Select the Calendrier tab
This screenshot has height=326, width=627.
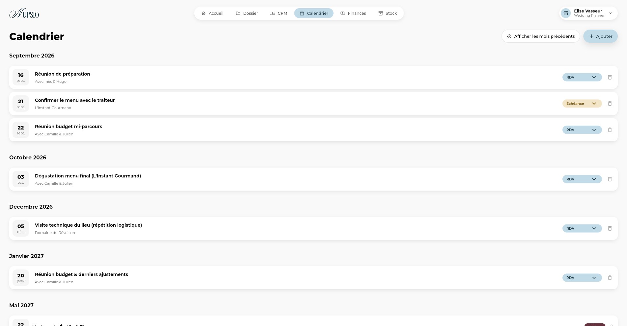pos(314,13)
